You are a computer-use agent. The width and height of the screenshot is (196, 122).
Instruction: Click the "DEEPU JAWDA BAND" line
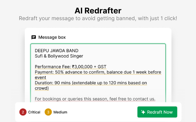click(x=56, y=50)
